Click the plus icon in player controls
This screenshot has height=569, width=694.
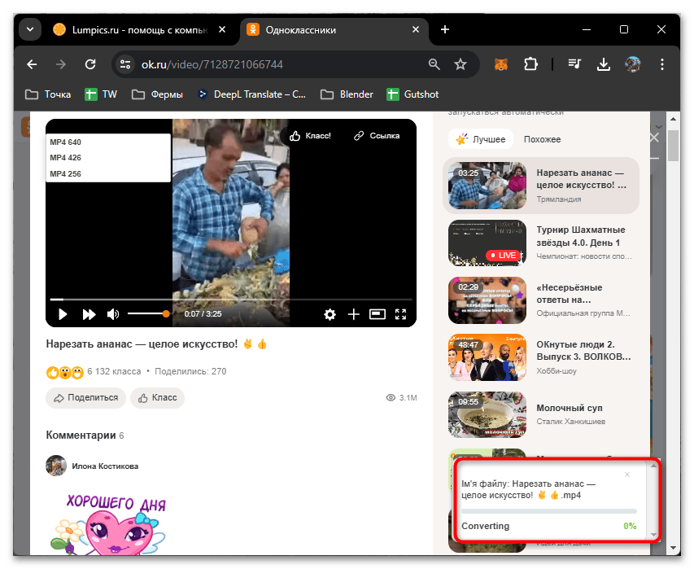[353, 313]
